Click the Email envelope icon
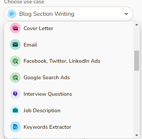 pyautogui.click(x=15, y=45)
